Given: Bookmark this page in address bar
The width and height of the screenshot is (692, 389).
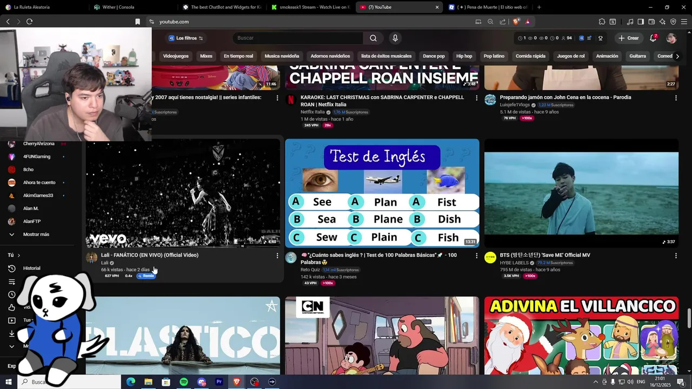Looking at the screenshot, I should pos(137,22).
